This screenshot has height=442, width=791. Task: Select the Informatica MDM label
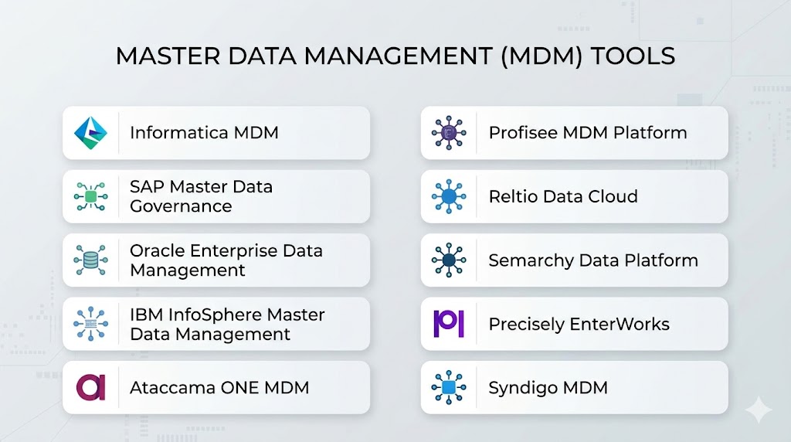(x=204, y=133)
